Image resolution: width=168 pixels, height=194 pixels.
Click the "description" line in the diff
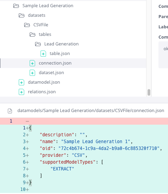click(x=84, y=135)
